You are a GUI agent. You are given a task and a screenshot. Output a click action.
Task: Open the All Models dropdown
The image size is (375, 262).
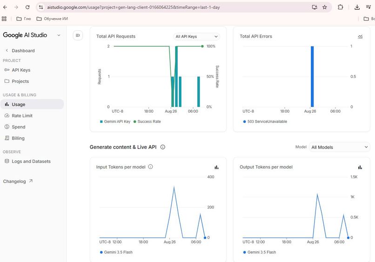(339, 147)
